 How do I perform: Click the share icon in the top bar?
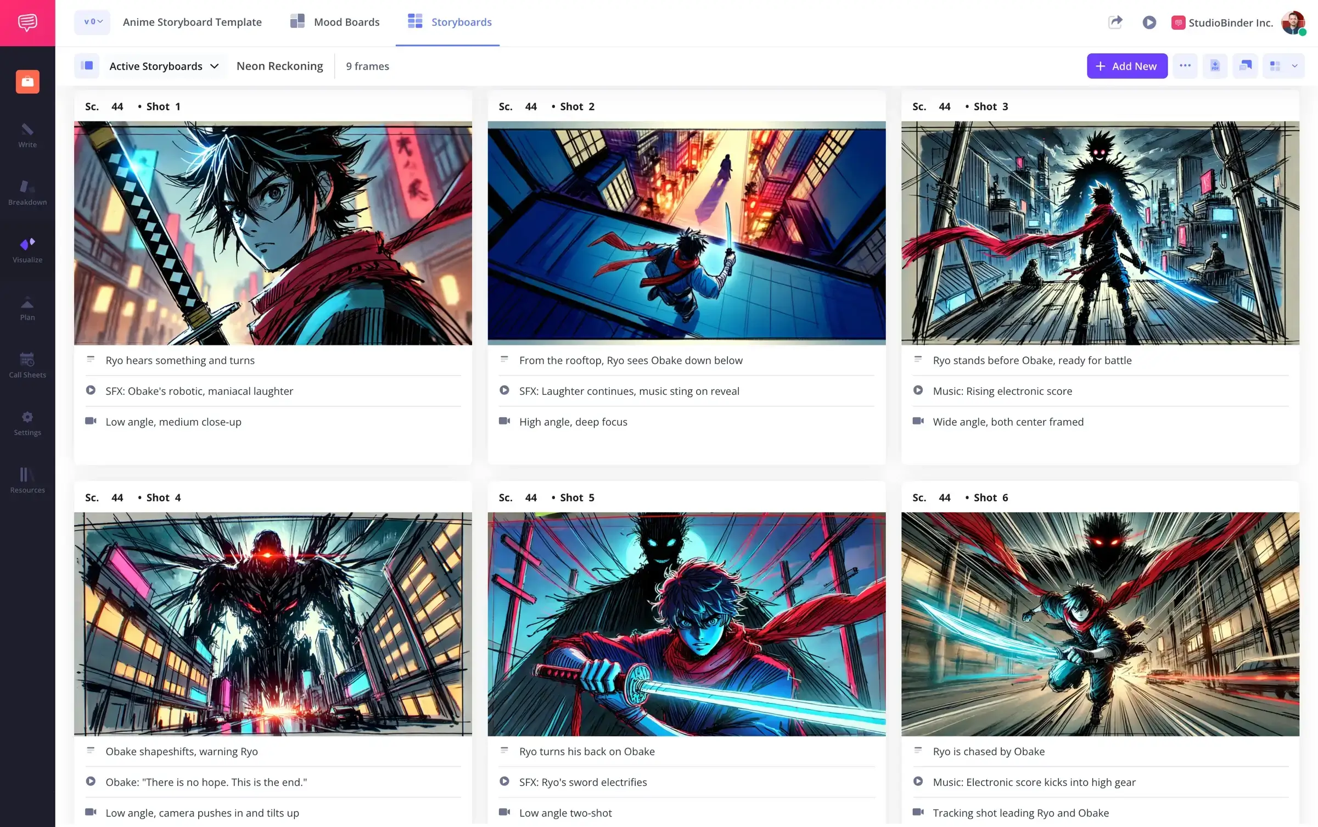[1115, 23]
